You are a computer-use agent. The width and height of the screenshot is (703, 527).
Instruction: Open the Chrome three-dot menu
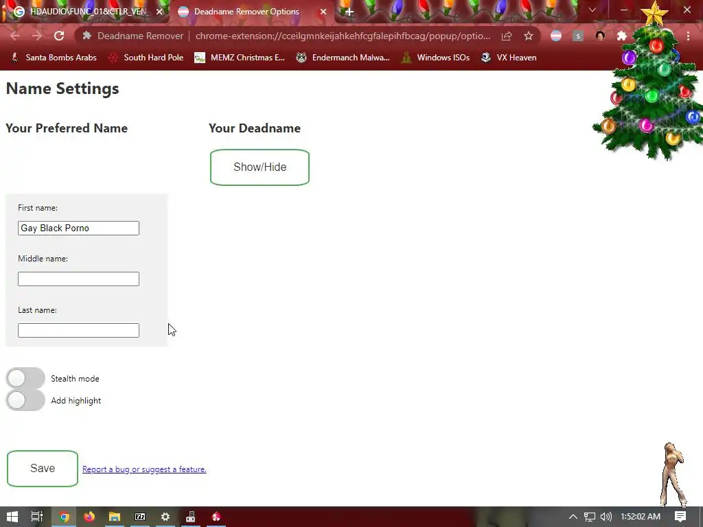pyautogui.click(x=688, y=36)
